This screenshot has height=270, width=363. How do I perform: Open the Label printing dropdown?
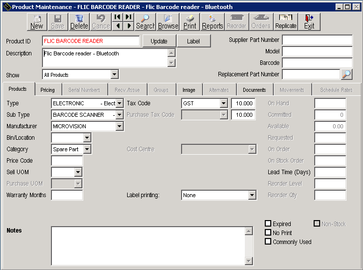click(252, 195)
